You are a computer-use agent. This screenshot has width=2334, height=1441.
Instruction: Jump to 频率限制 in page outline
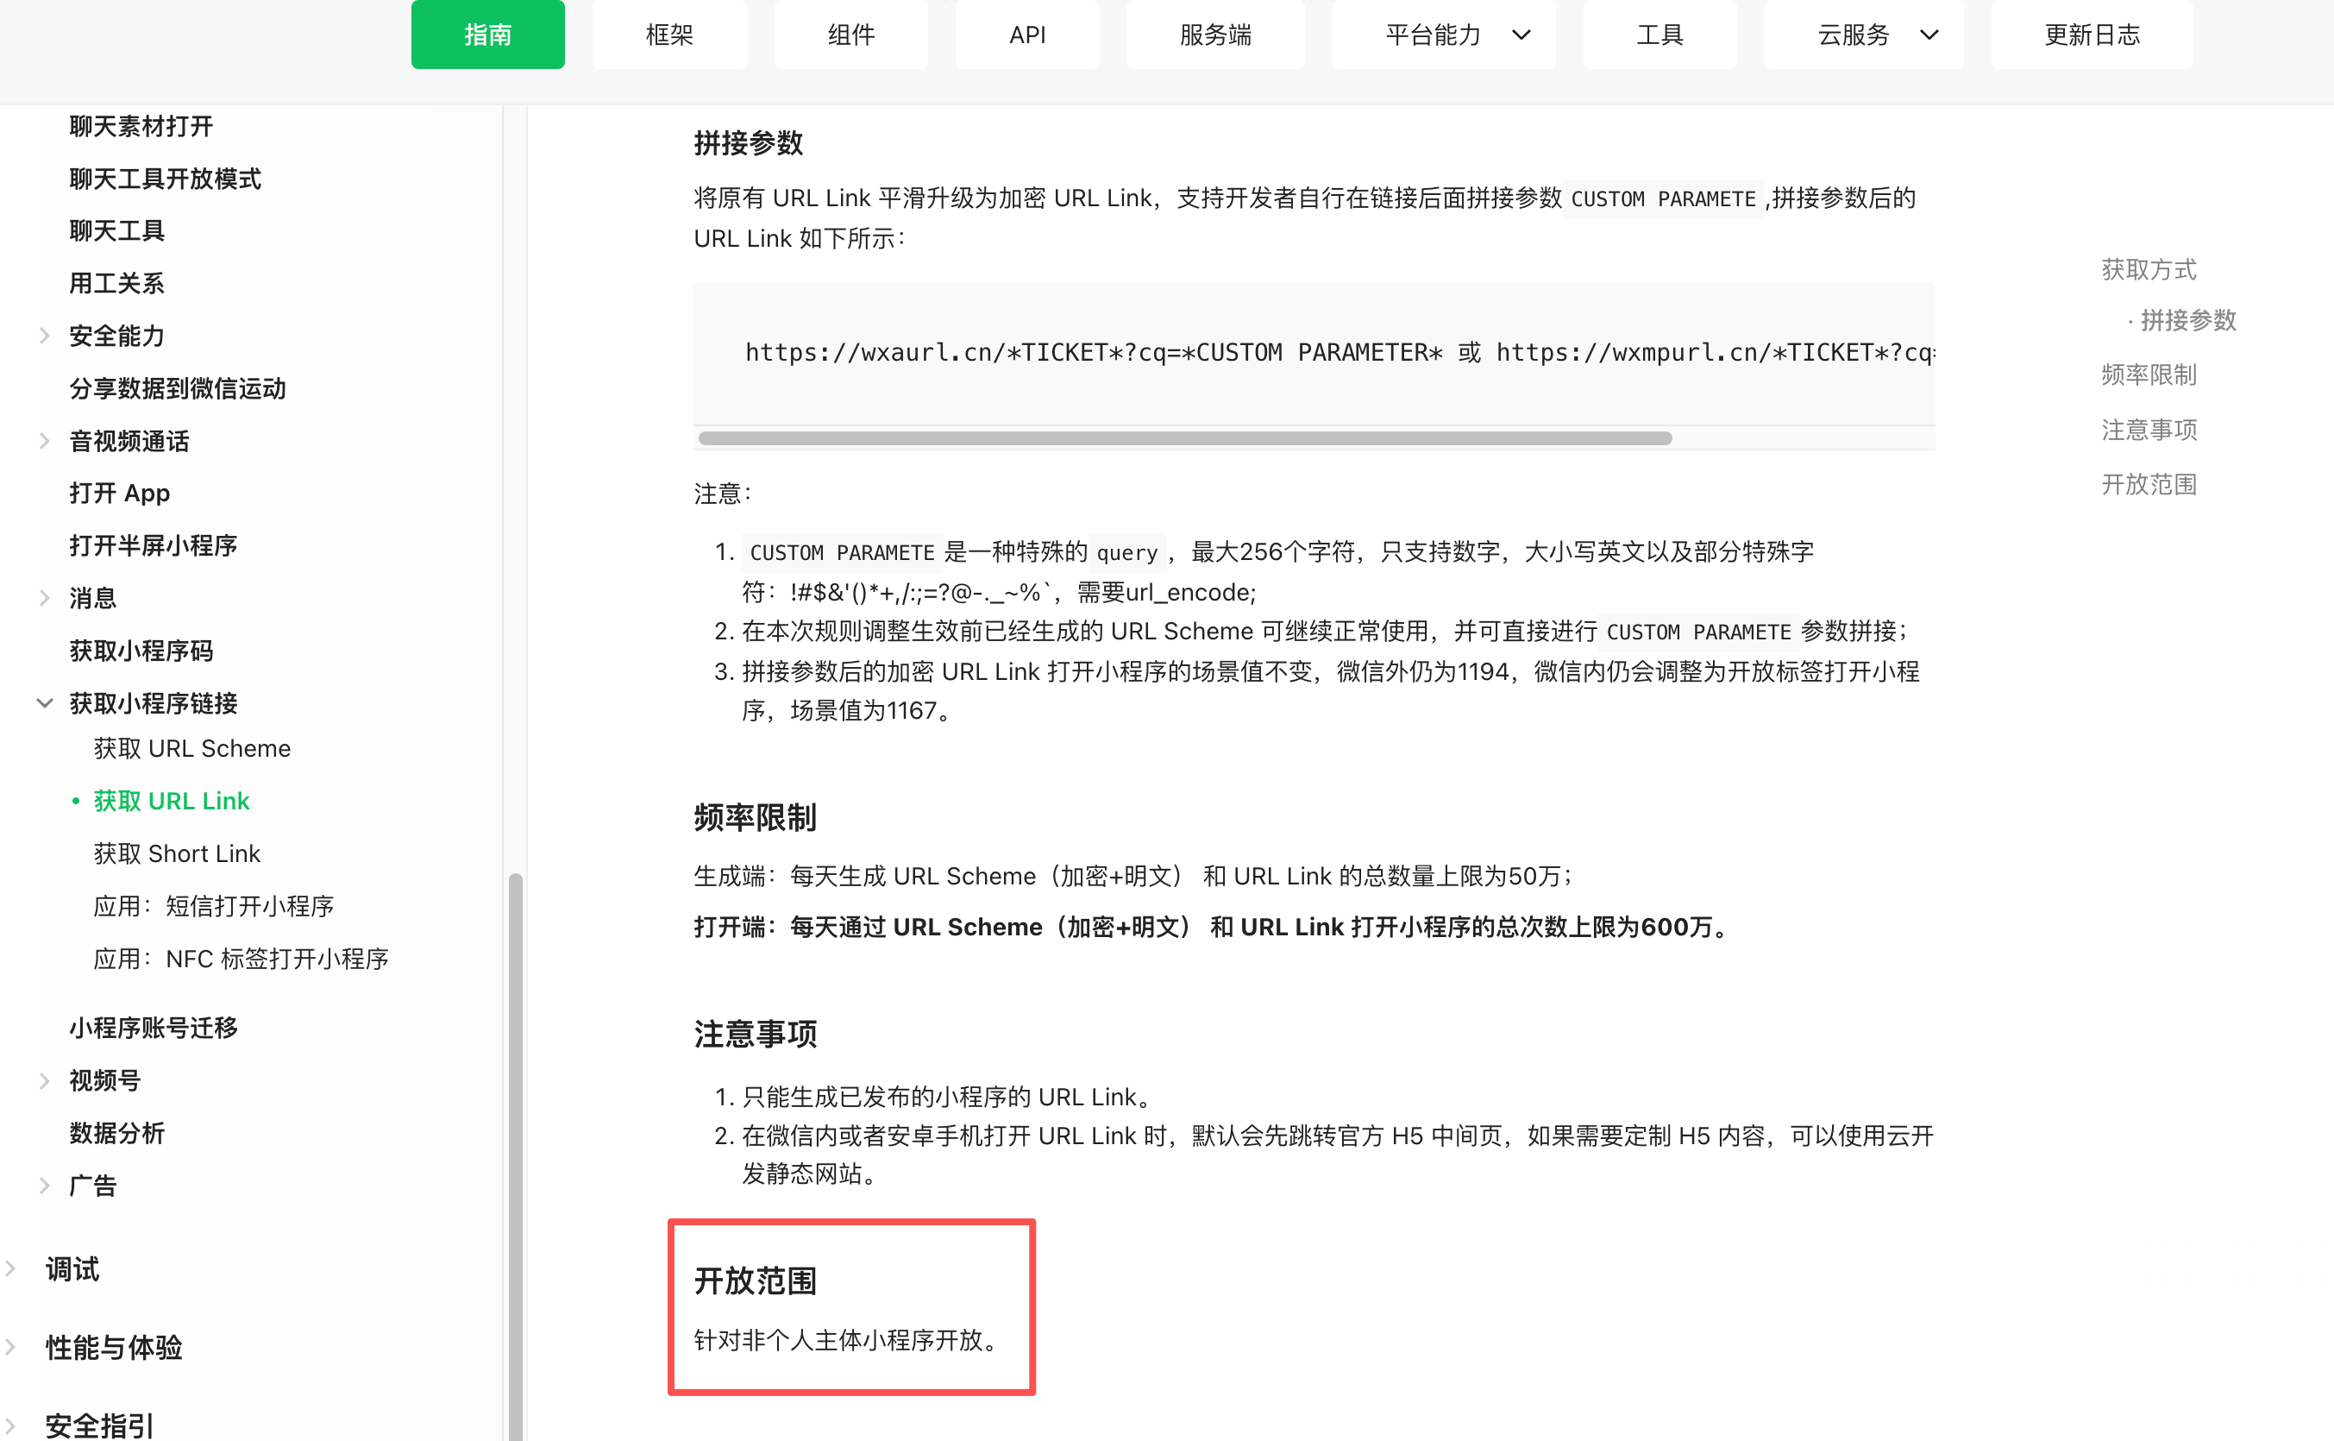click(x=2149, y=374)
